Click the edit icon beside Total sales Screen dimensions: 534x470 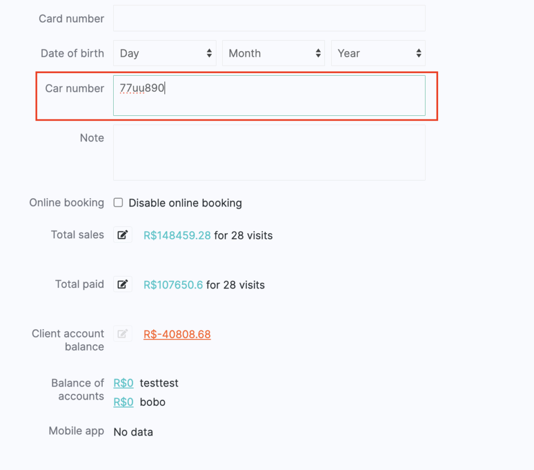tap(123, 235)
